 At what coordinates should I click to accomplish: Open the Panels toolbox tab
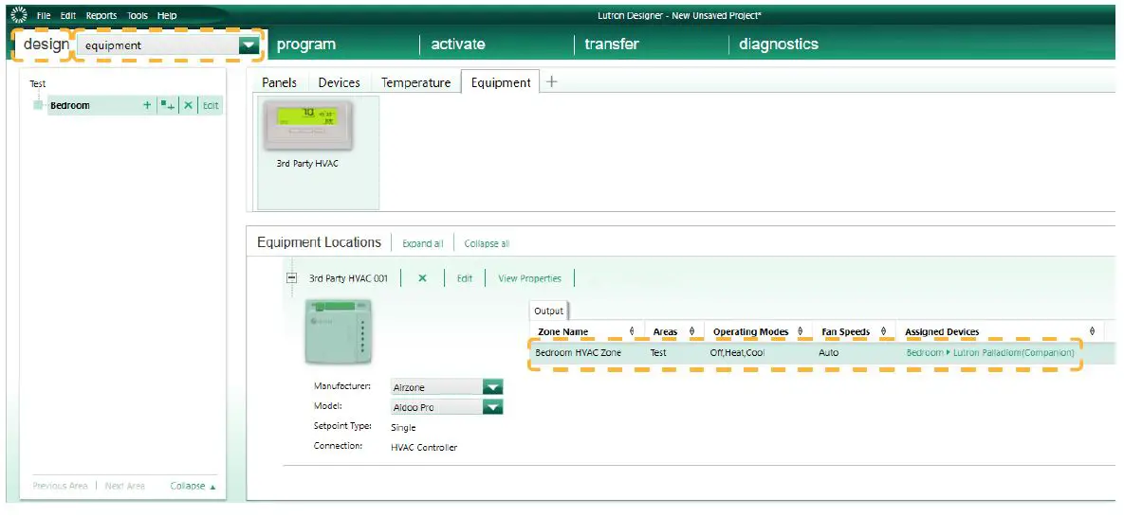(x=279, y=82)
